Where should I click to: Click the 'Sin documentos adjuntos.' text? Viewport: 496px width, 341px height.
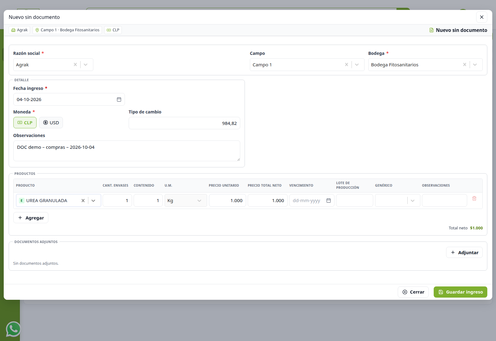(x=36, y=263)
